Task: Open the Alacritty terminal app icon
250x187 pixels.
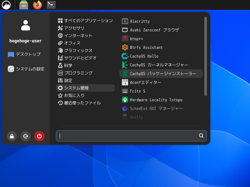Action: coord(125,21)
